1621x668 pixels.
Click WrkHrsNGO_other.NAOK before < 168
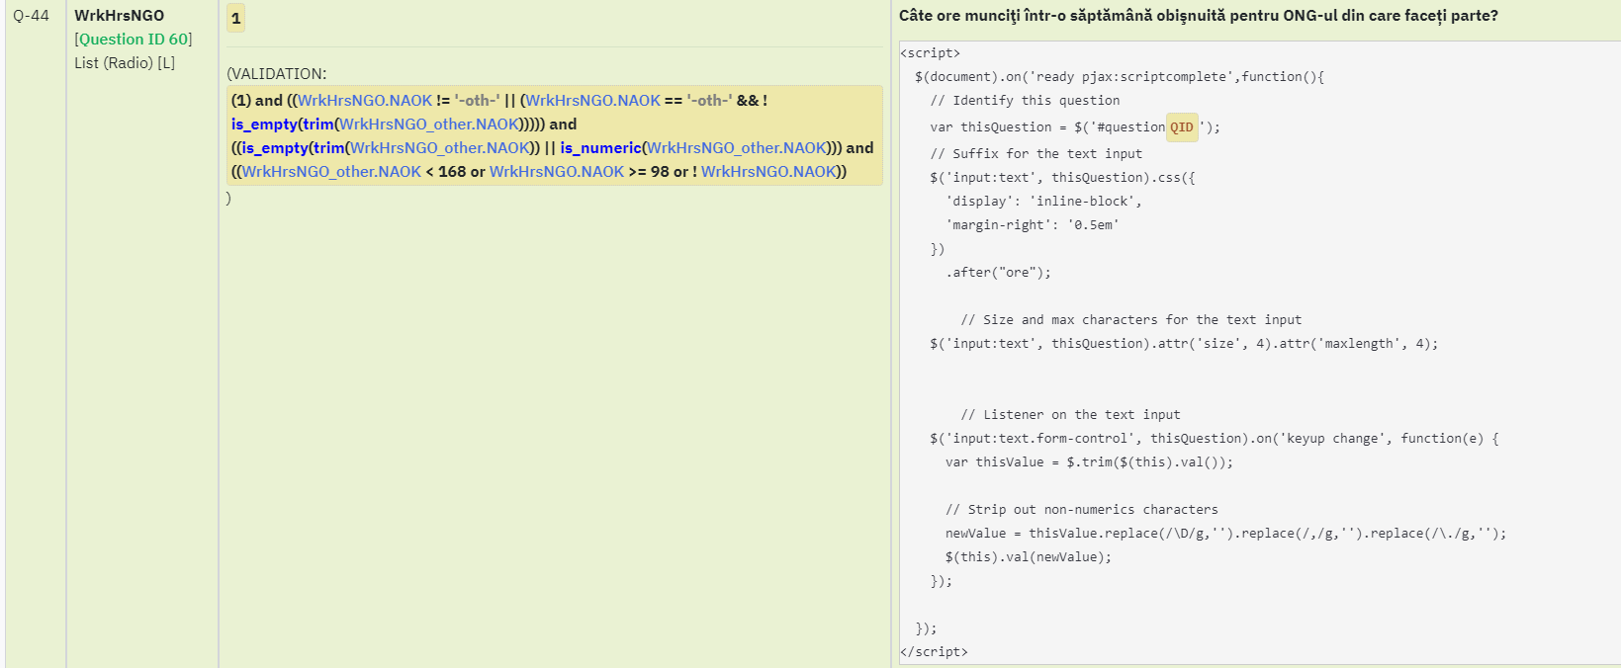pos(331,172)
